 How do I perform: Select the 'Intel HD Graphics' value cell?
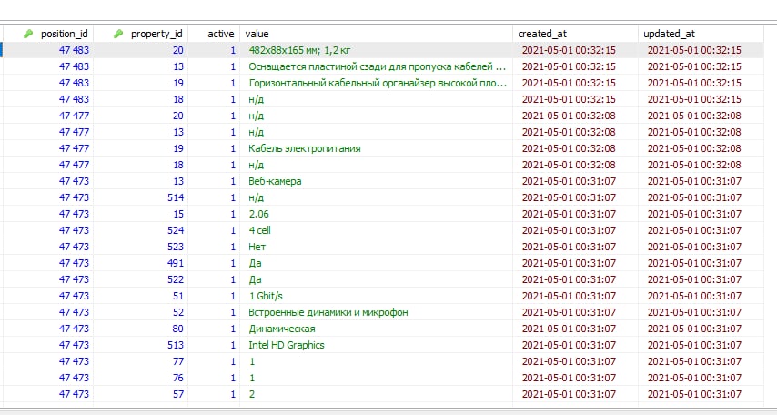(x=376, y=345)
